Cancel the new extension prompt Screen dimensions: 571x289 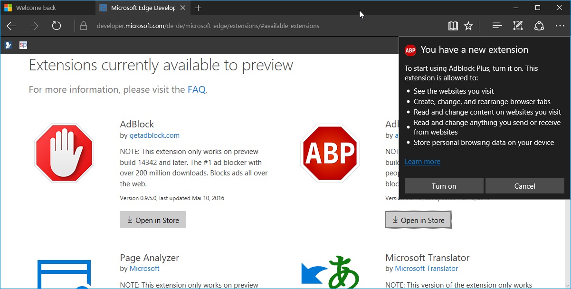click(525, 186)
